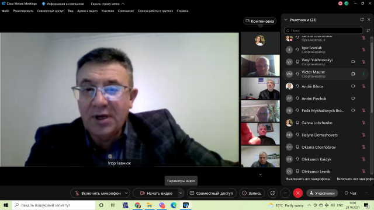Open video options dropdown arrow
The image size is (374, 210).
[x=181, y=193]
